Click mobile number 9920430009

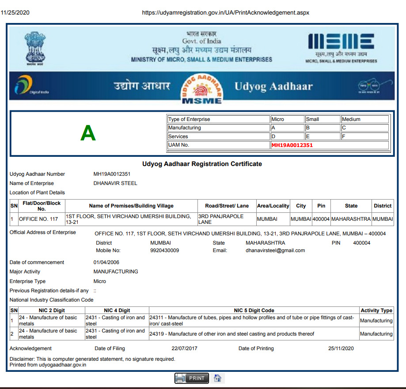click(x=164, y=250)
